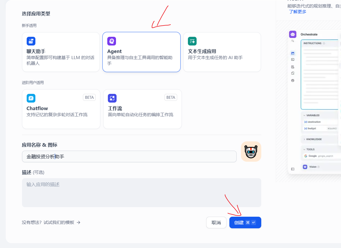This screenshot has height=248, width=341.
Task: Choose the Chatflow app type card
Action: click(61, 109)
